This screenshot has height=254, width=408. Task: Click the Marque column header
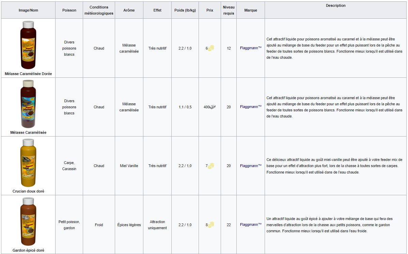pyautogui.click(x=251, y=10)
